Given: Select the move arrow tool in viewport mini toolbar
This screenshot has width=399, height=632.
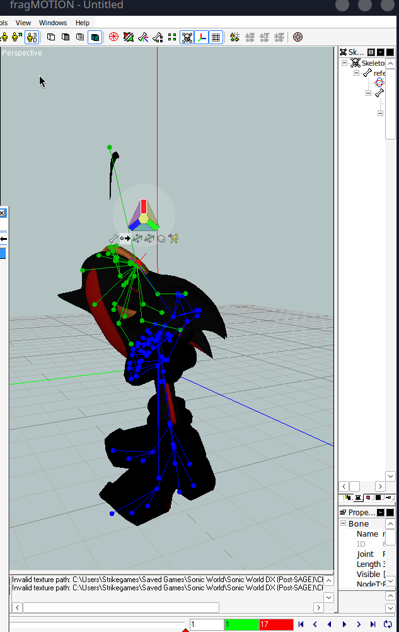Looking at the screenshot, I should [x=125, y=239].
